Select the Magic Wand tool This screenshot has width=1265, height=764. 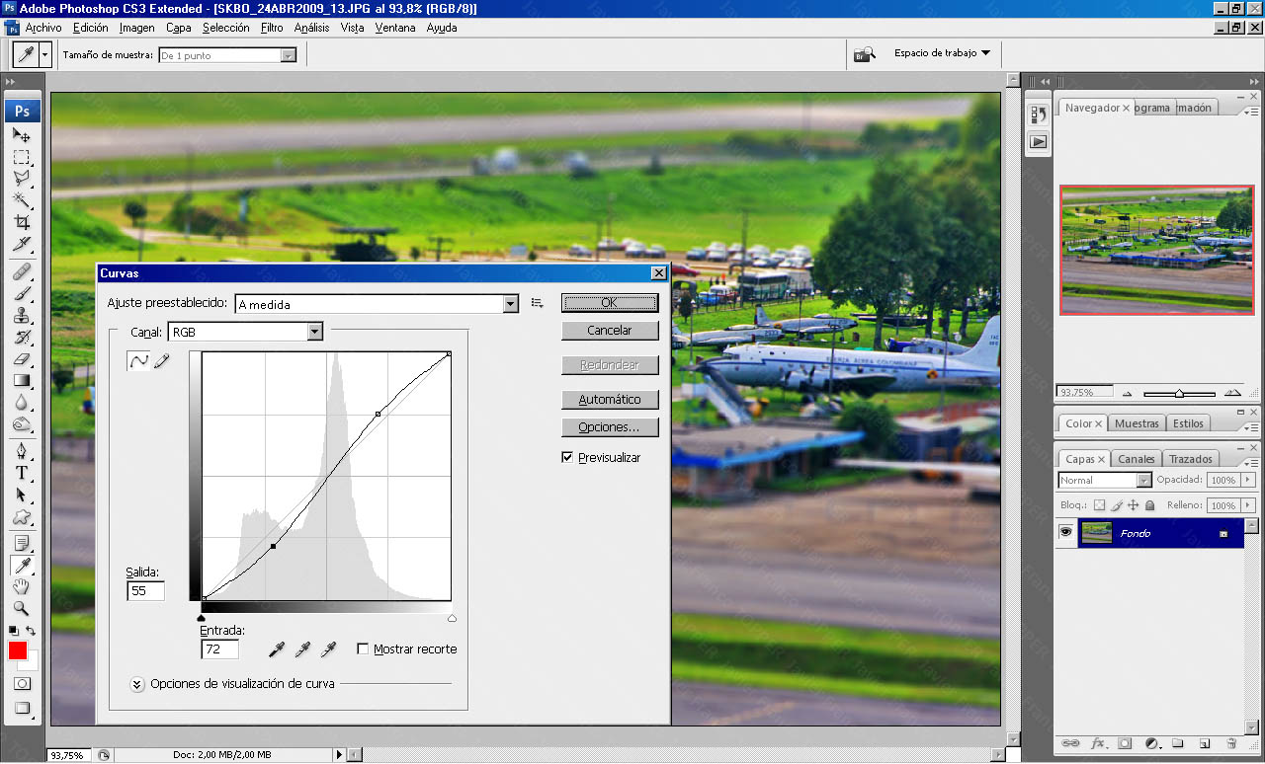(x=21, y=200)
